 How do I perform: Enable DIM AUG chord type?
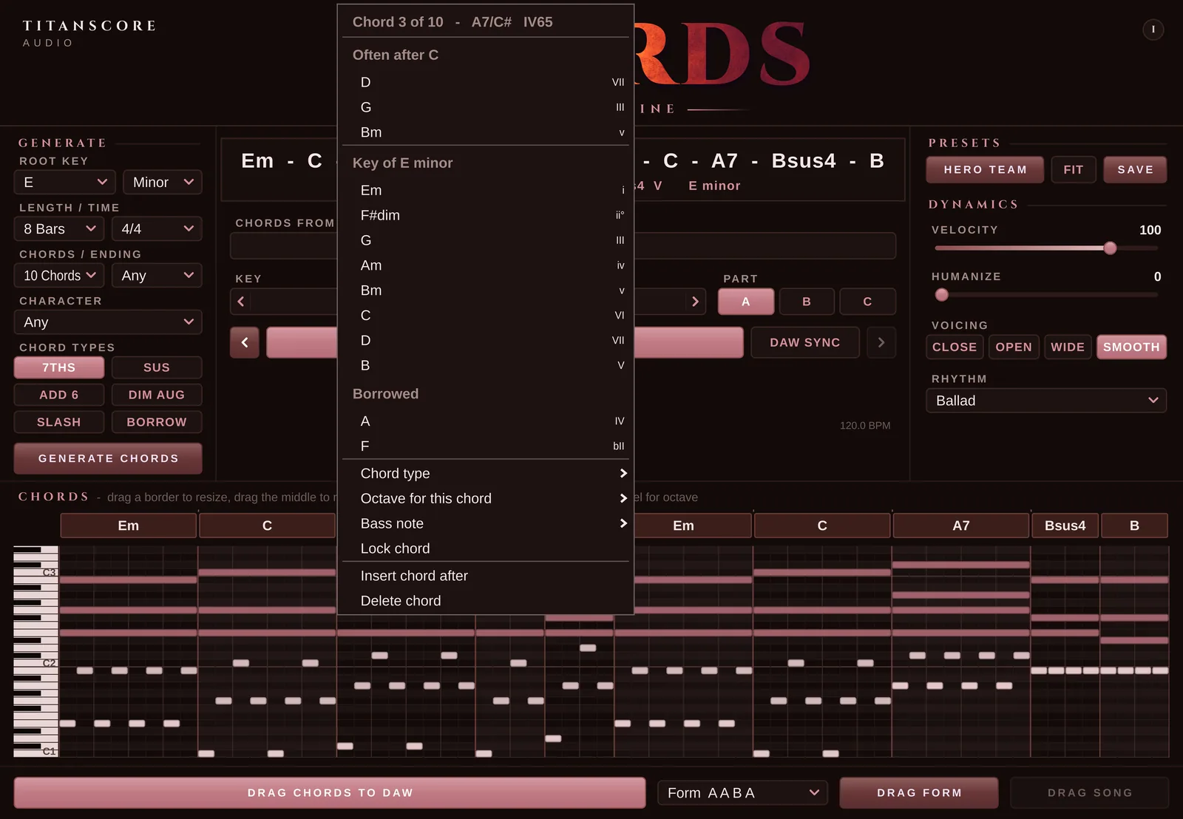(157, 395)
